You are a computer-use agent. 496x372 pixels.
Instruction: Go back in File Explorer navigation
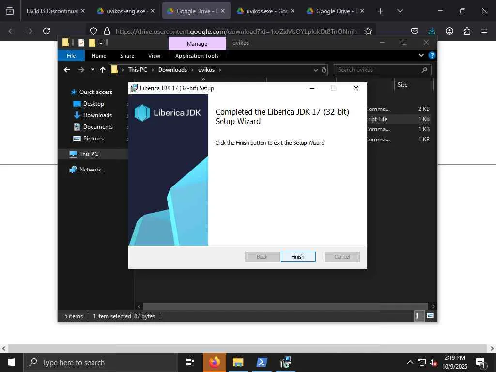(67, 70)
